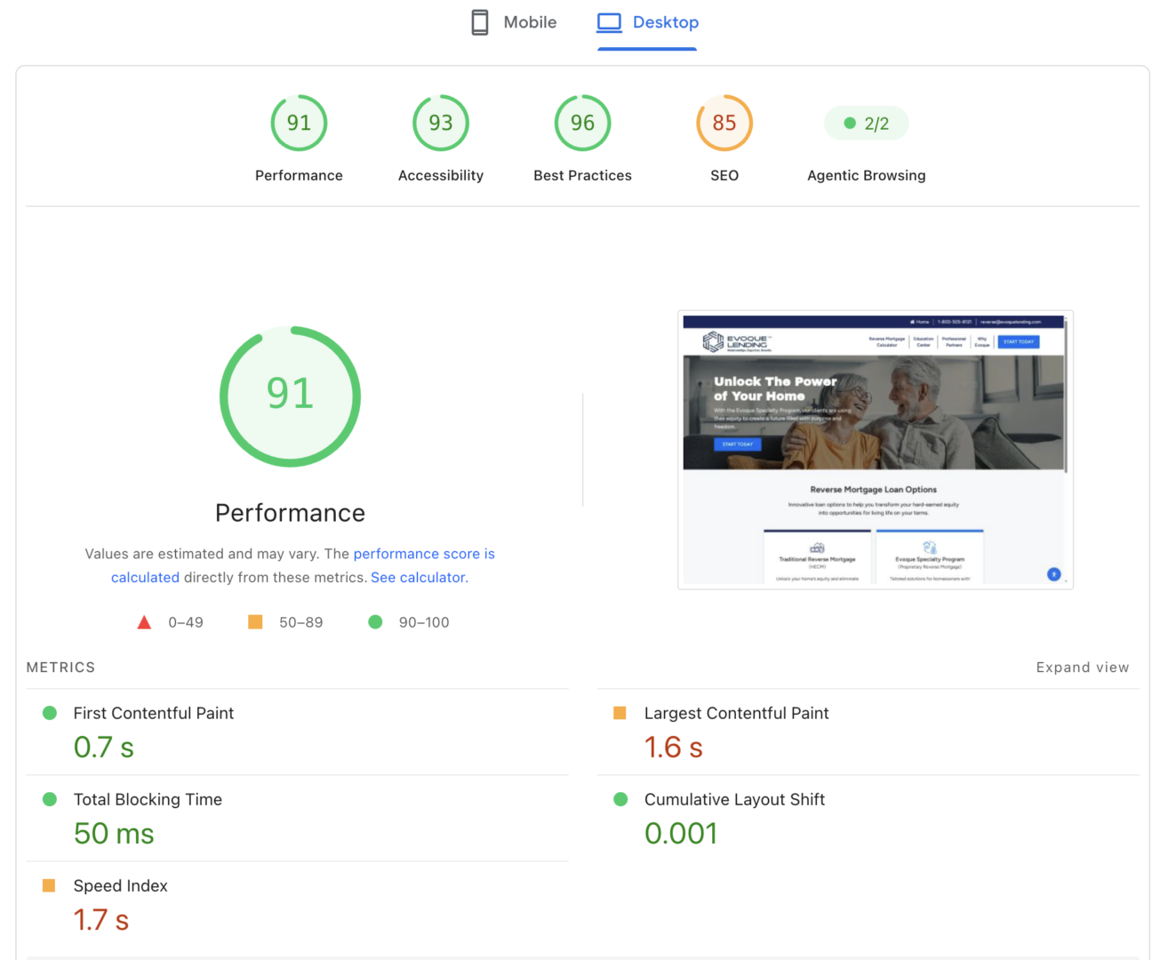The image size is (1168, 960).
Task: Open the Agentic Browsing 2/2 badge
Action: coord(867,124)
